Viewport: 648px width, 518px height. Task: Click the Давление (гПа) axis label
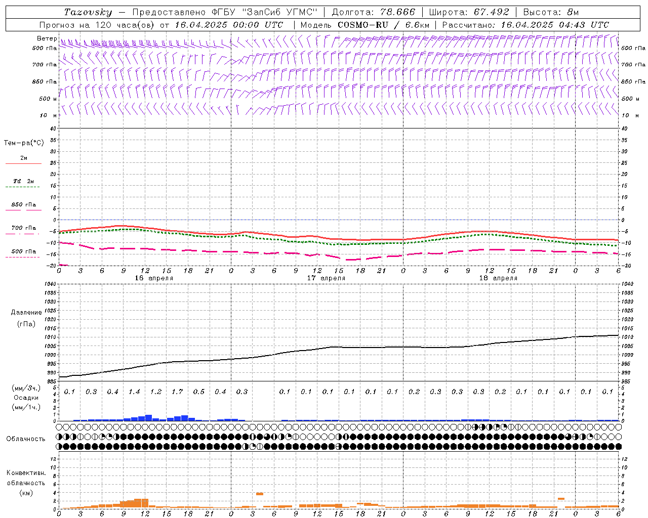(26, 318)
